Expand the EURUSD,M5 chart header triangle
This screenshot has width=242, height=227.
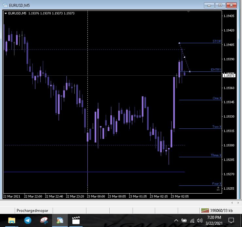[x=6, y=13]
